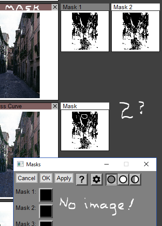Select the half-filled circle mask mode

(135, 179)
